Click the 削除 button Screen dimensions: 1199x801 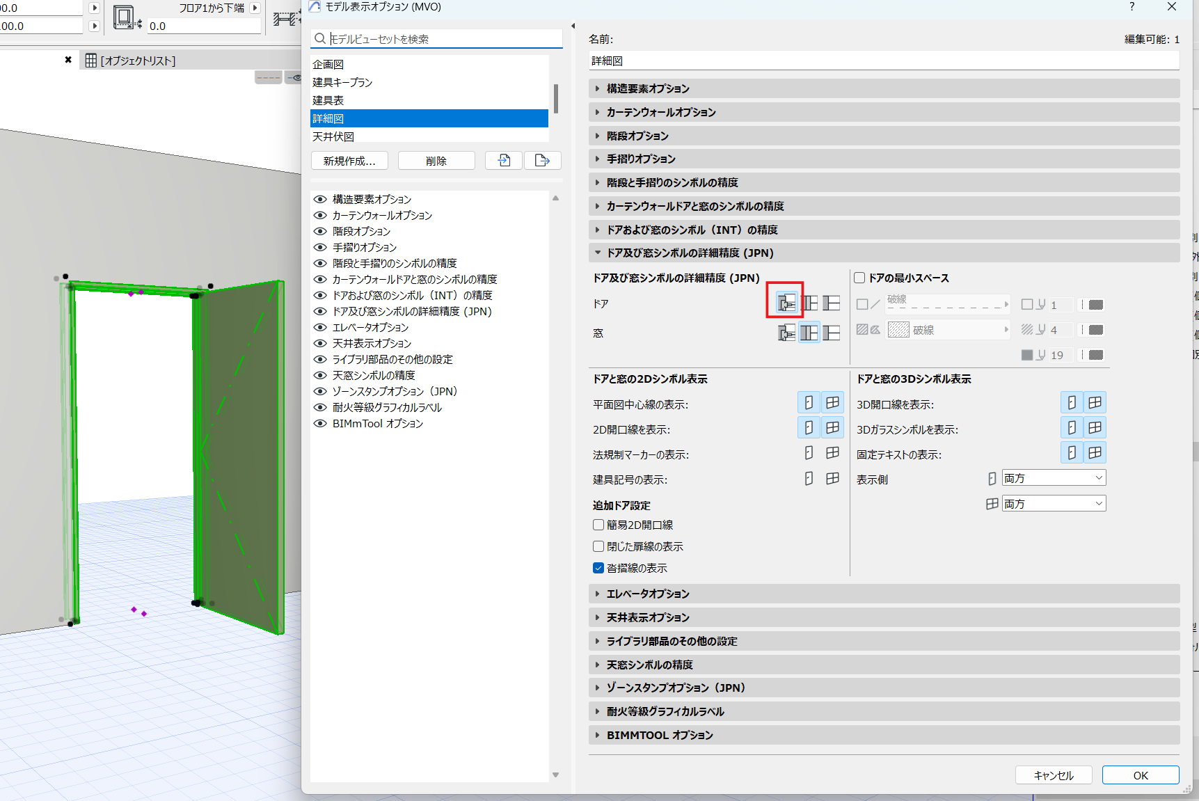click(436, 161)
